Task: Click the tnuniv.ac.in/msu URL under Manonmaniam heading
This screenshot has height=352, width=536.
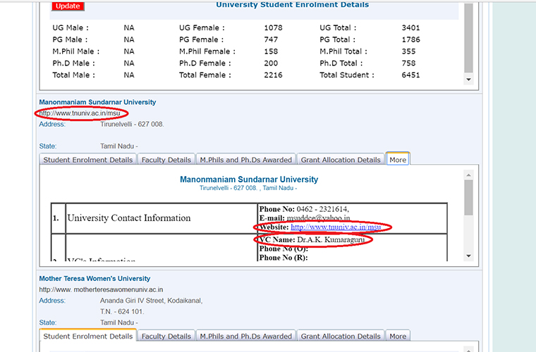Action: click(80, 113)
